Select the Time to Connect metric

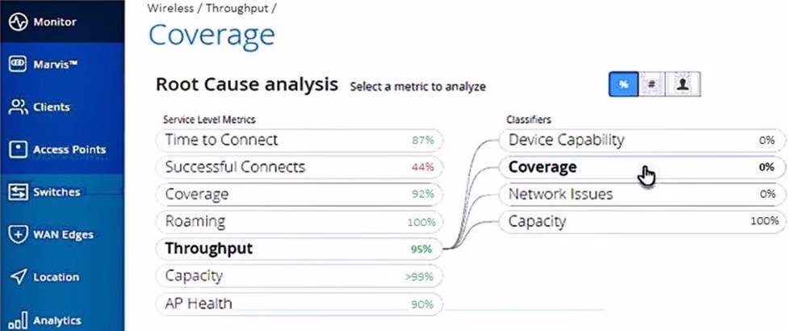point(299,140)
